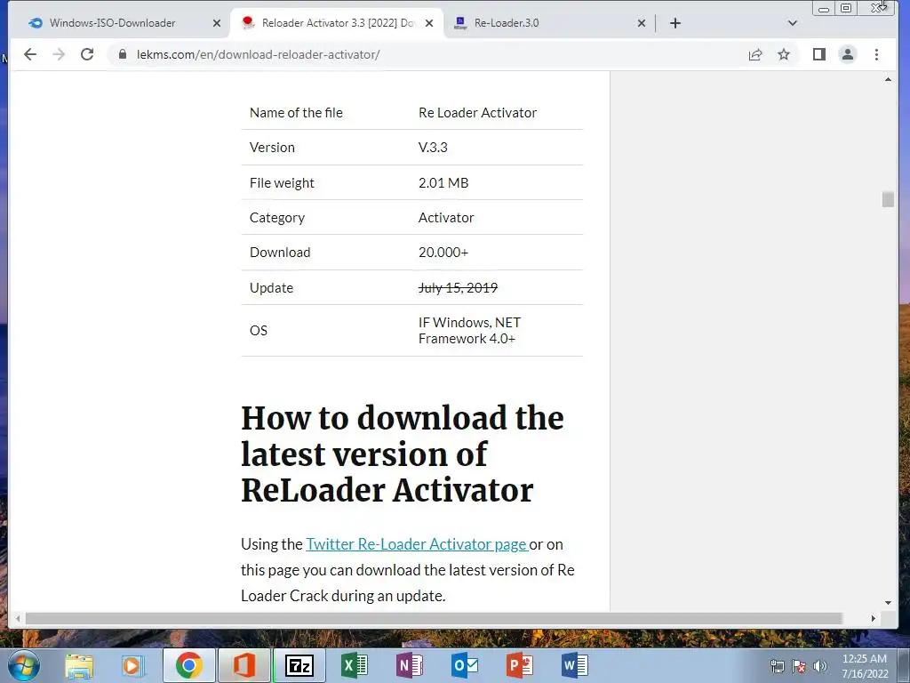Click the 'Name of the file' label
The height and width of the screenshot is (683, 910).
point(296,113)
